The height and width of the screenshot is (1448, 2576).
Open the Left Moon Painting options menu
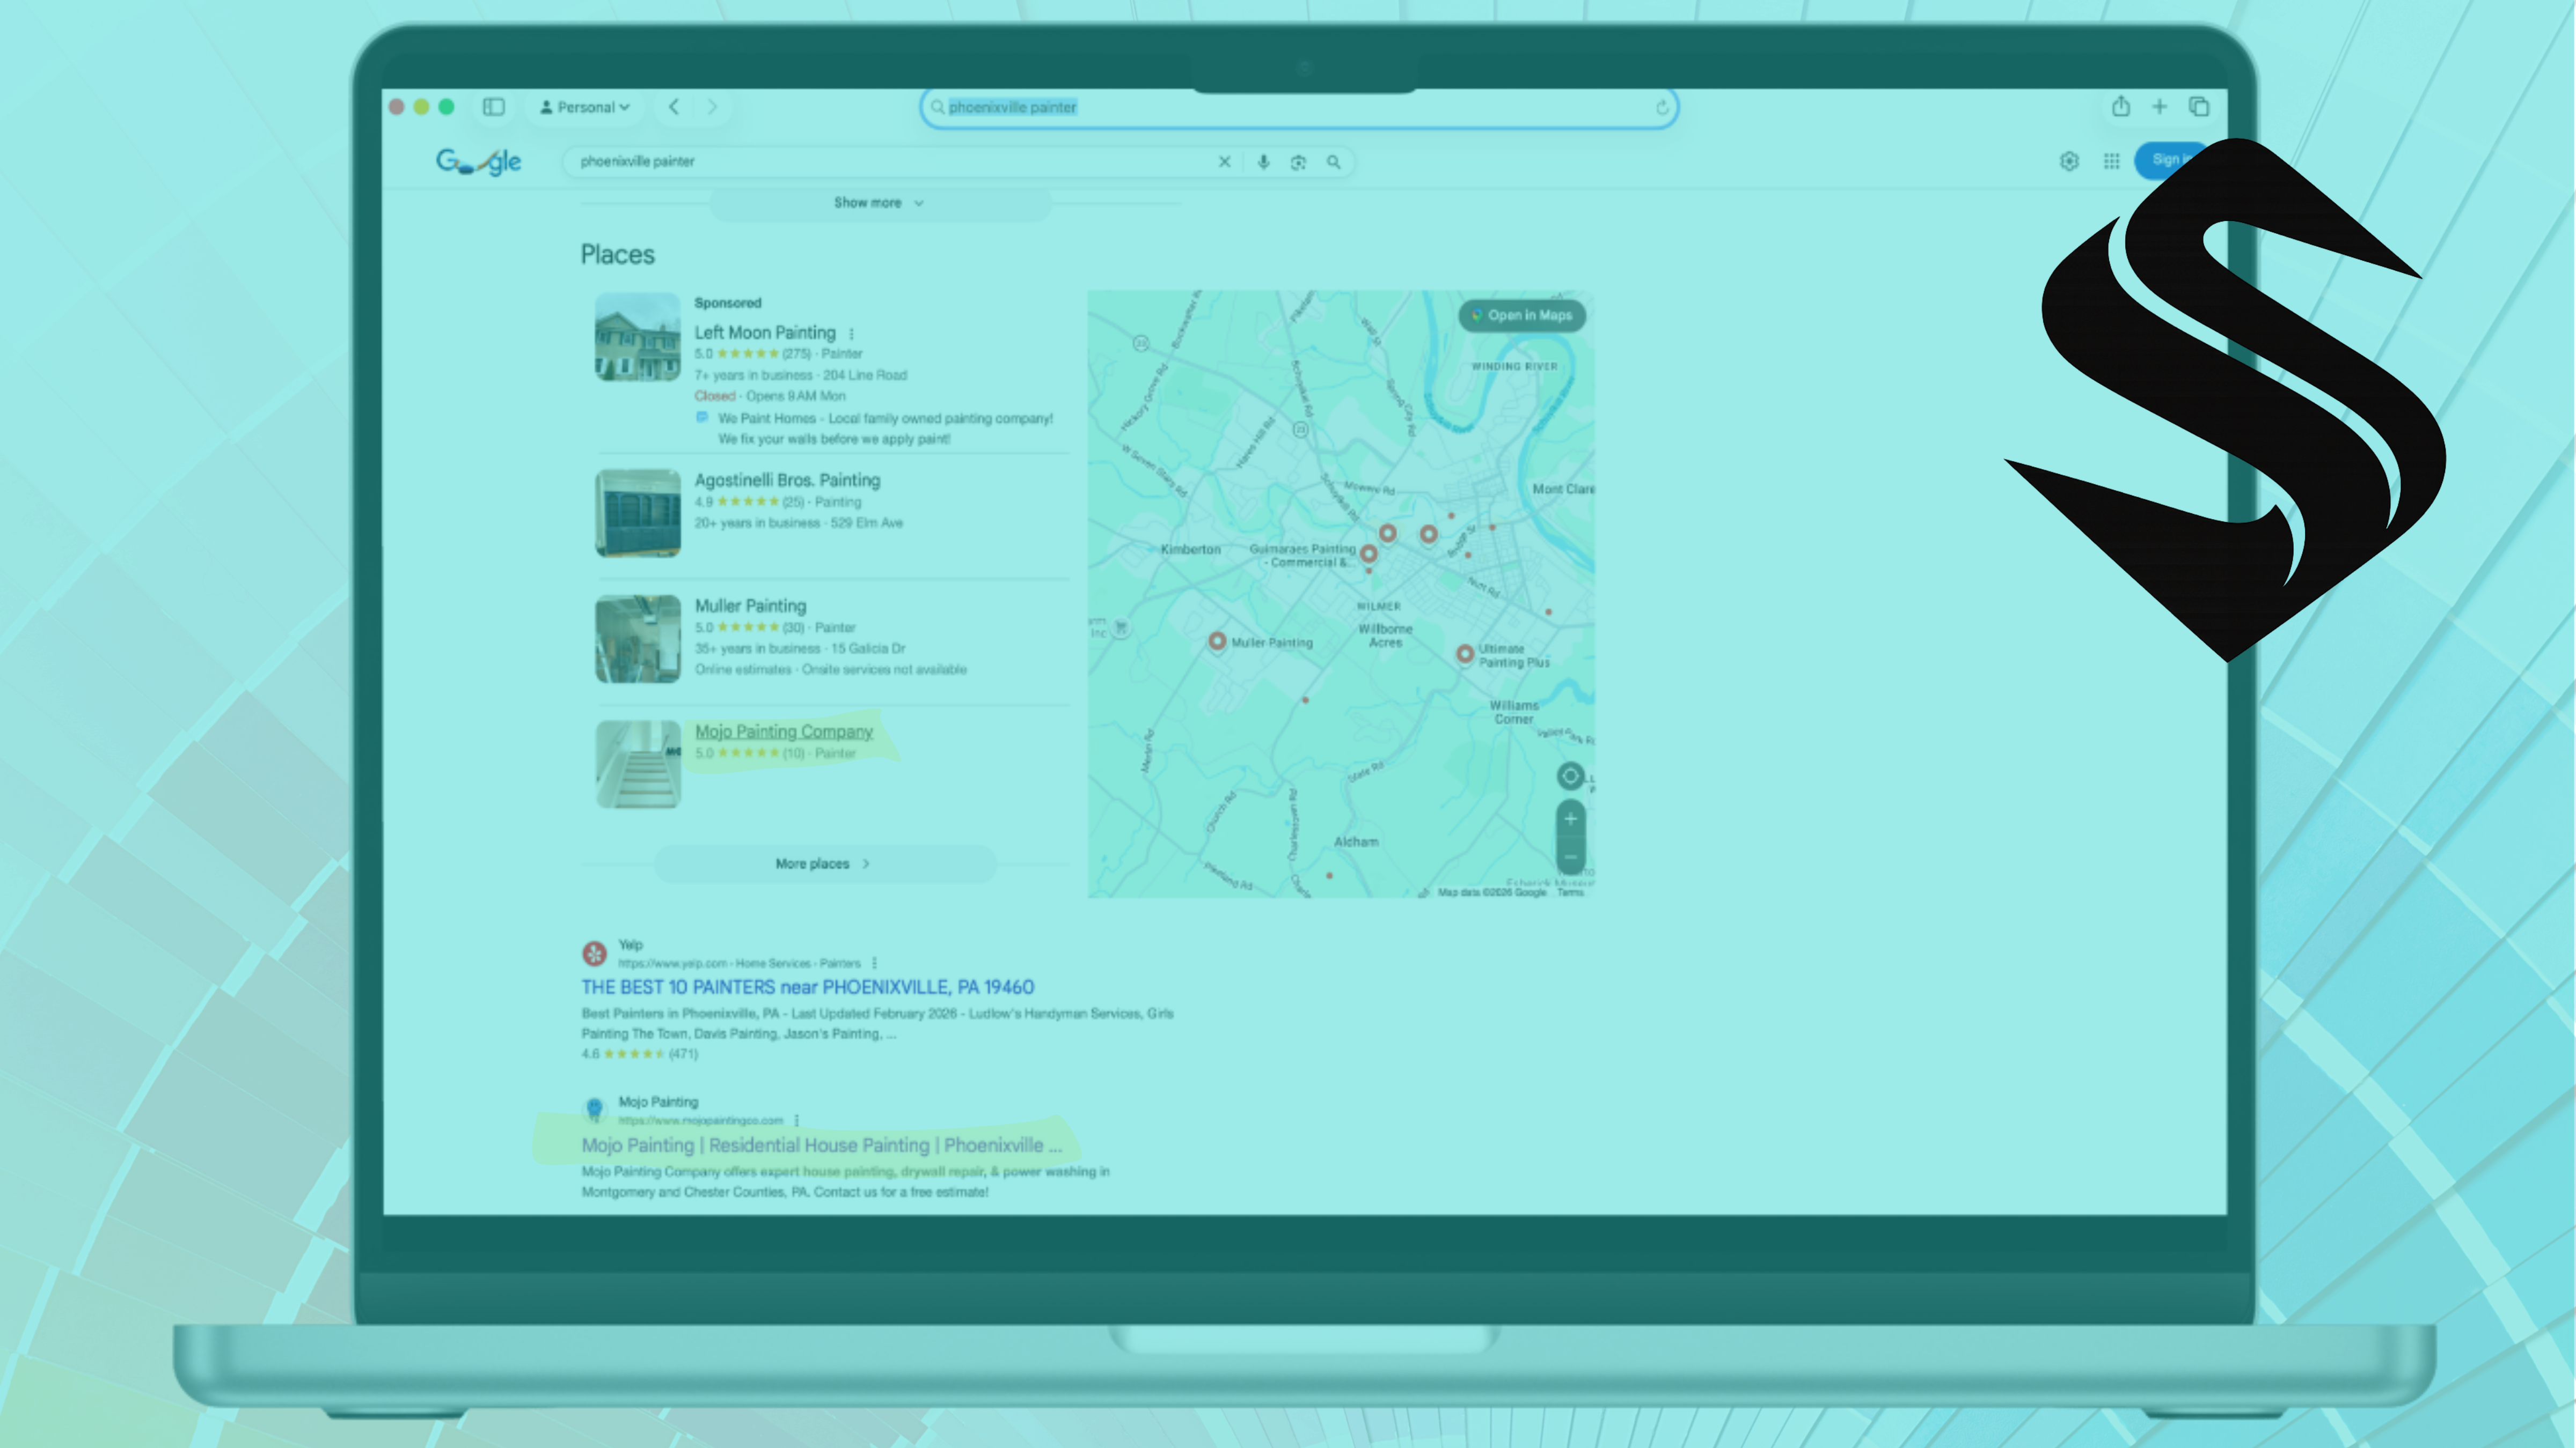coord(852,334)
